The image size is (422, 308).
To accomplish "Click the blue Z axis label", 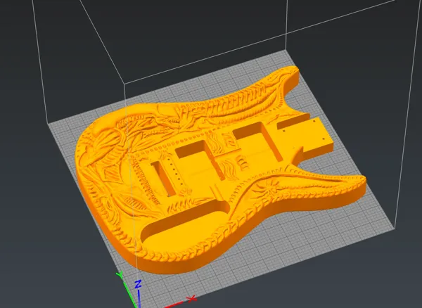I will point(138,284).
